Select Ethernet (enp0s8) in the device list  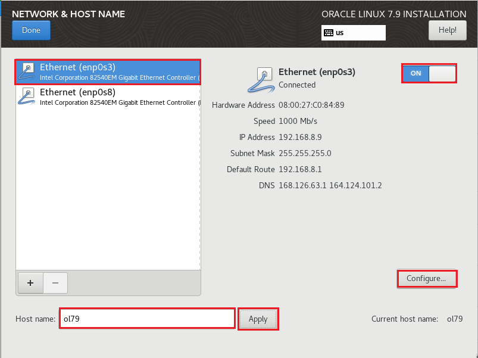point(108,96)
